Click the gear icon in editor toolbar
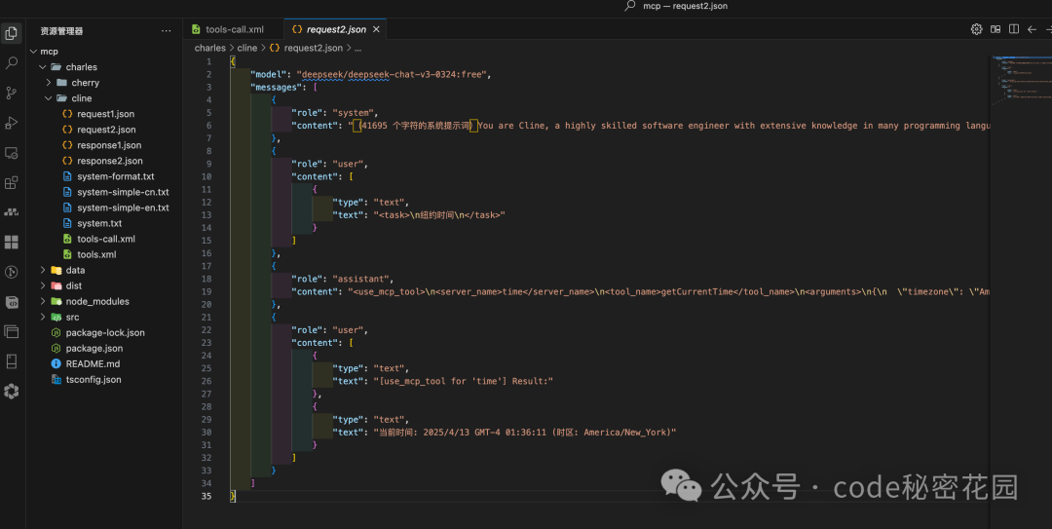The width and height of the screenshot is (1052, 529). pos(977,29)
